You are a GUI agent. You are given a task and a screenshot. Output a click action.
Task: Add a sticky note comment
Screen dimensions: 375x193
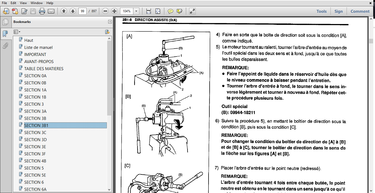point(170,11)
